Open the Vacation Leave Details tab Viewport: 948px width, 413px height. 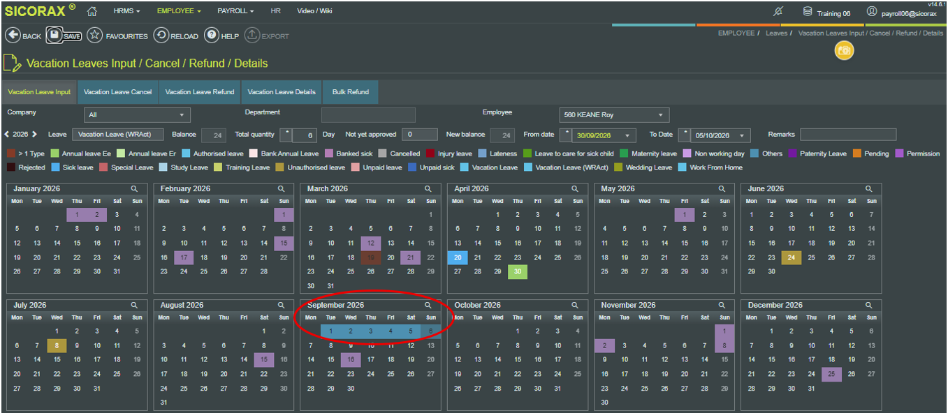[x=282, y=92]
